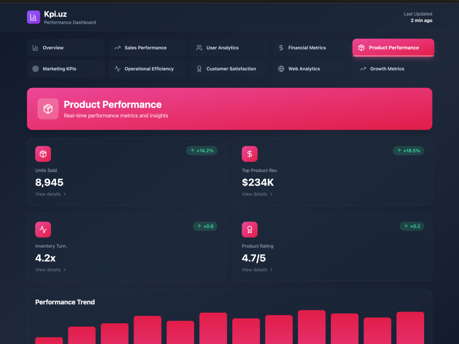Screen dimensions: 459x344
Task: Click the Performance Dashboard subtitle
Action: (x=70, y=22)
